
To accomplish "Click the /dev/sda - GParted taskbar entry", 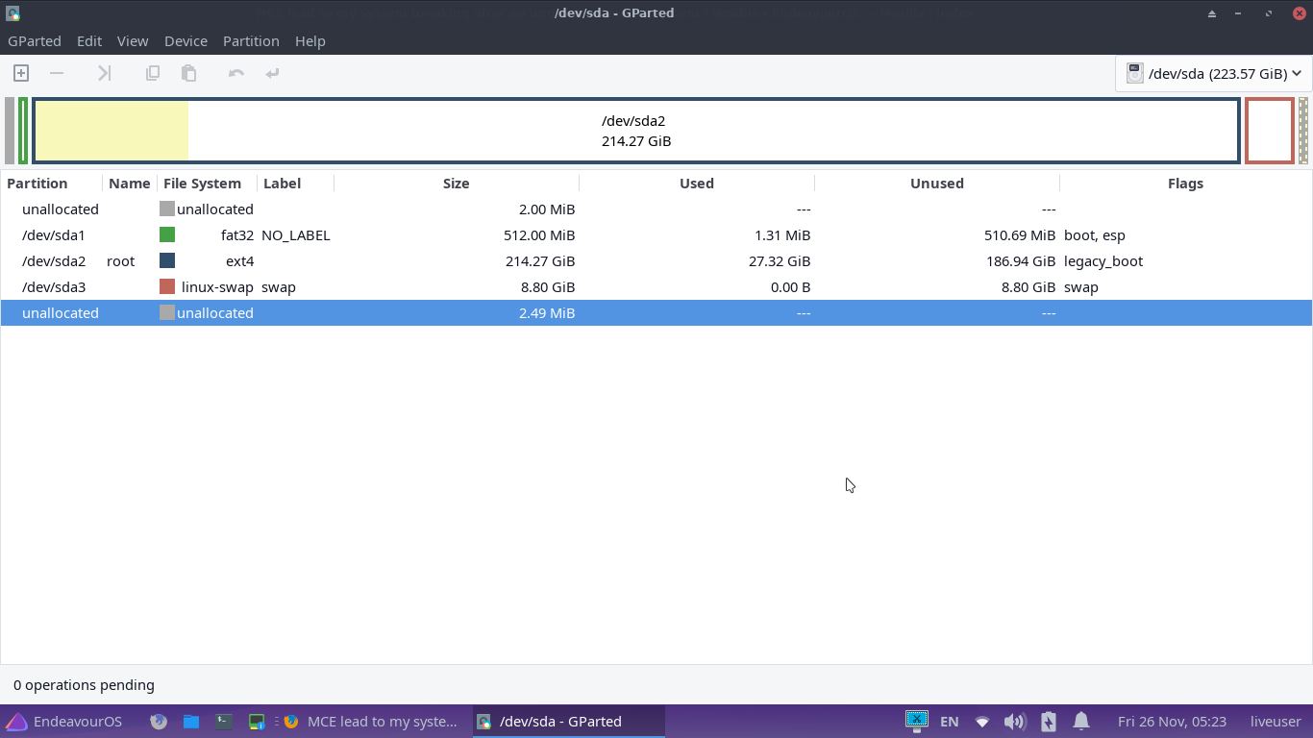I will click(x=568, y=722).
